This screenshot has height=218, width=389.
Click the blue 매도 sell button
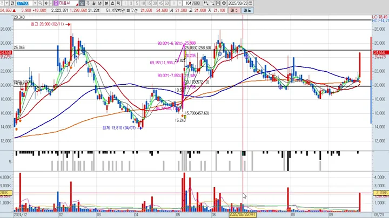[247, 10]
